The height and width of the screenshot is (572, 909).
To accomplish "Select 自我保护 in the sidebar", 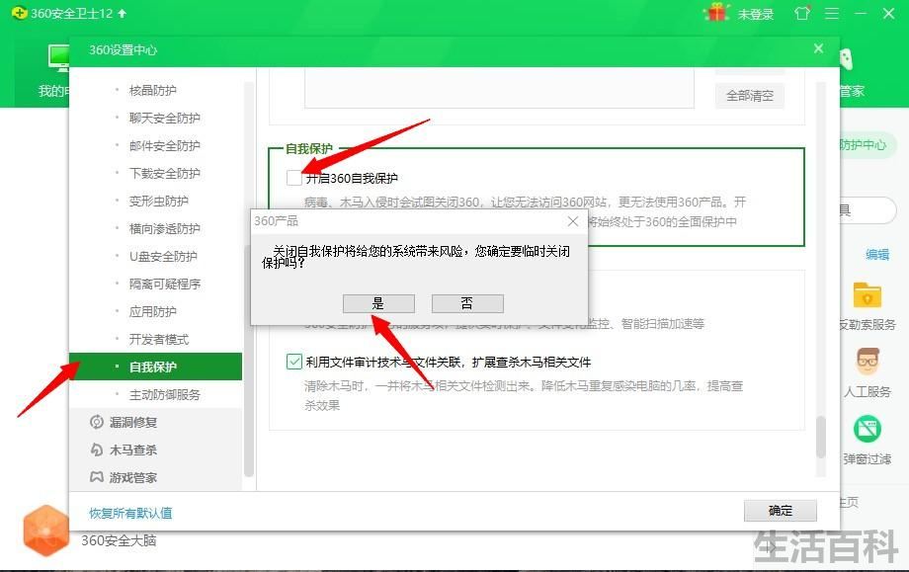I will click(155, 367).
